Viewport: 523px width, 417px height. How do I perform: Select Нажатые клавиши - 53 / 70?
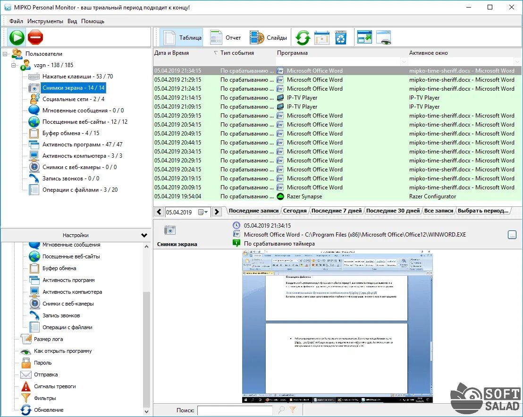77,77
